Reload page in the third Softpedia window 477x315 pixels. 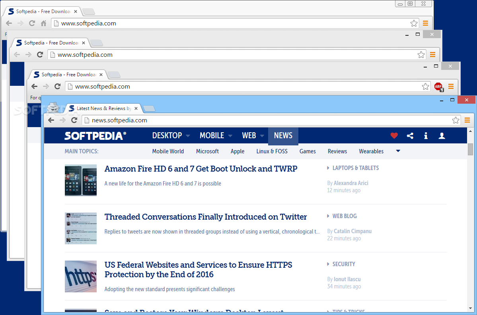tap(58, 86)
